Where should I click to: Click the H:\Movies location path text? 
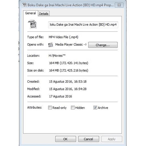[x=57, y=56]
